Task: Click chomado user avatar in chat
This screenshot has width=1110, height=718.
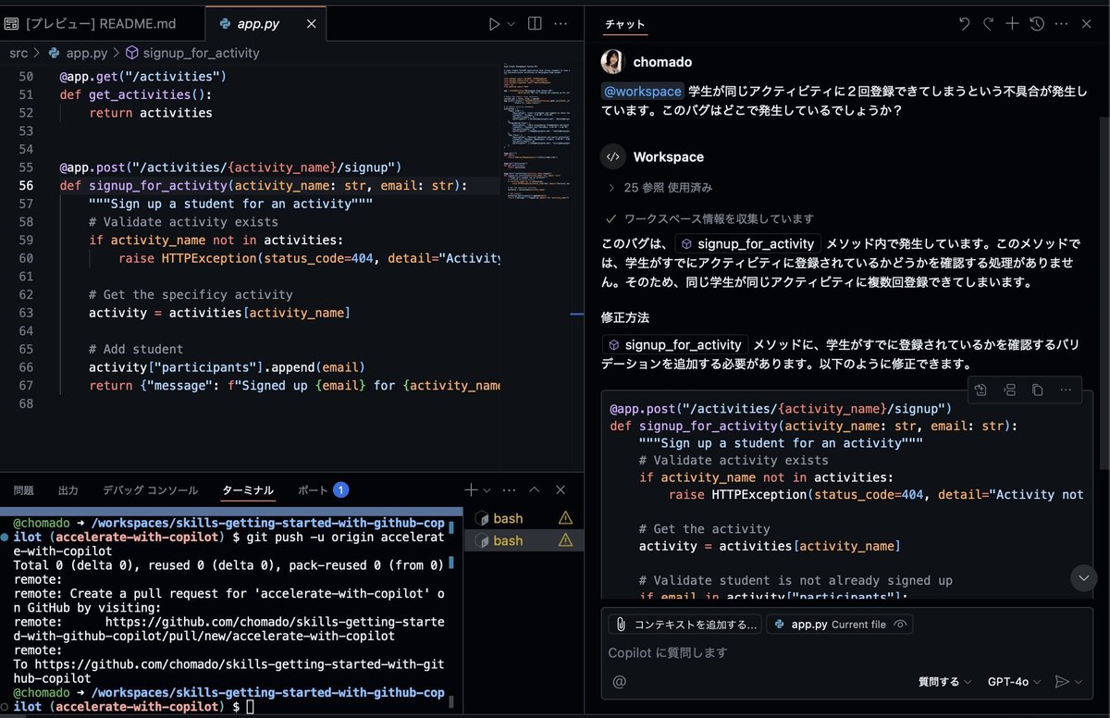Action: point(612,62)
